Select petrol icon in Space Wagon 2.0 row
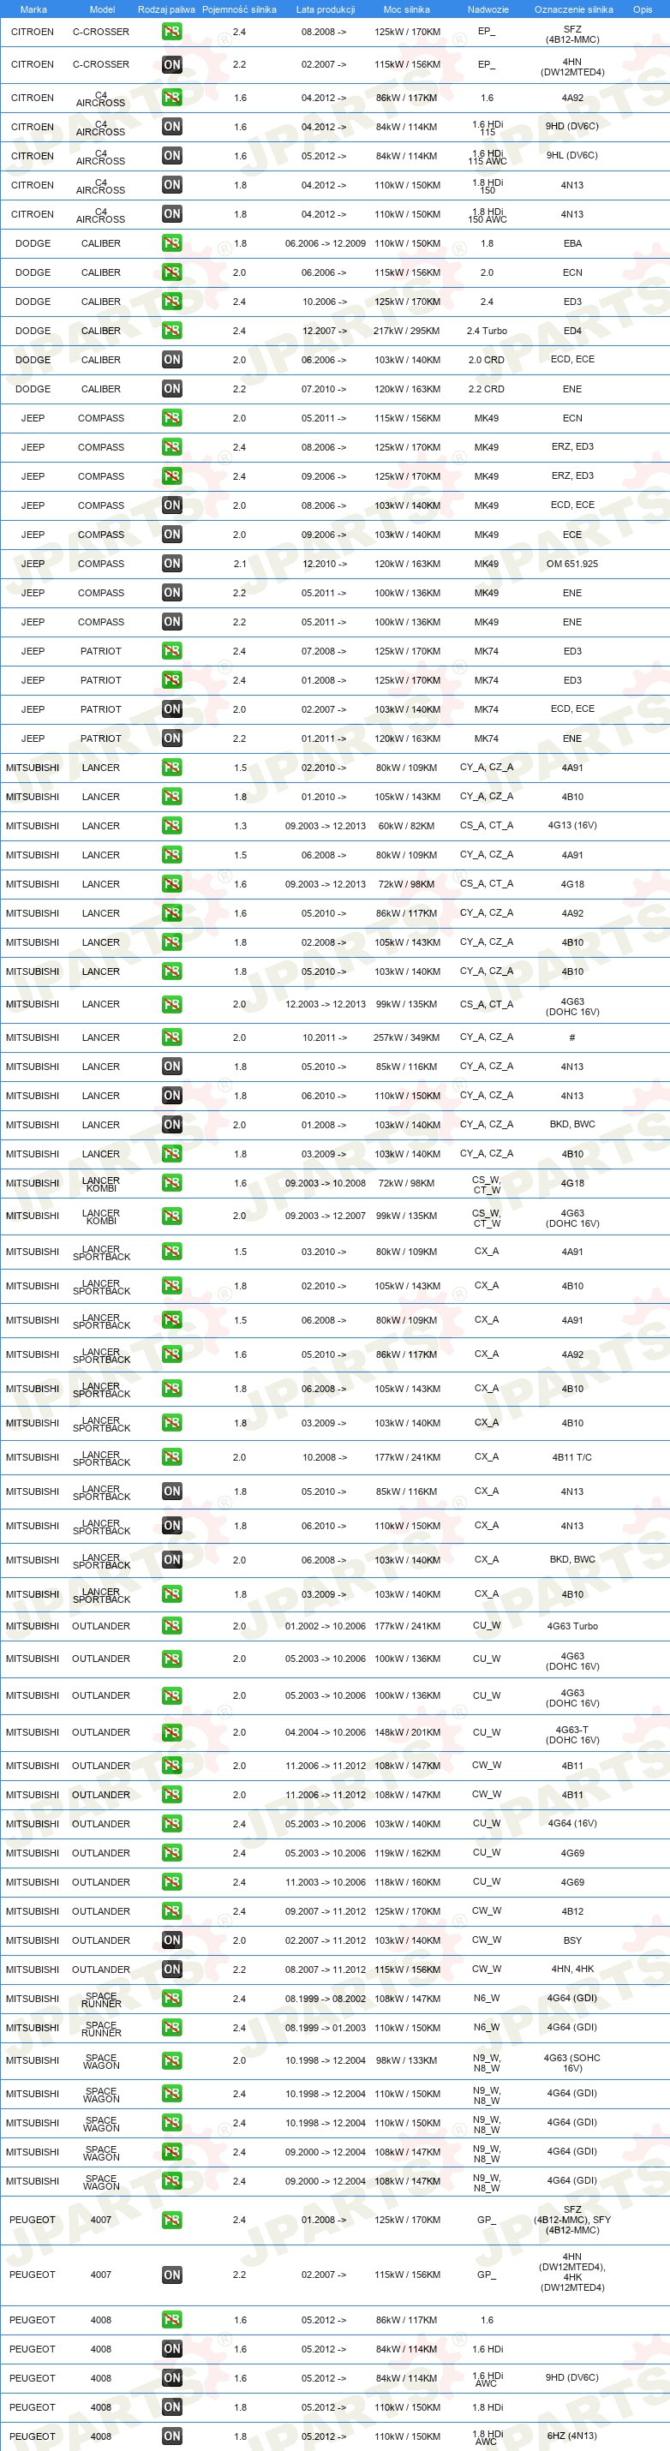Image resolution: width=670 pixels, height=2451 pixels. (x=171, y=2061)
